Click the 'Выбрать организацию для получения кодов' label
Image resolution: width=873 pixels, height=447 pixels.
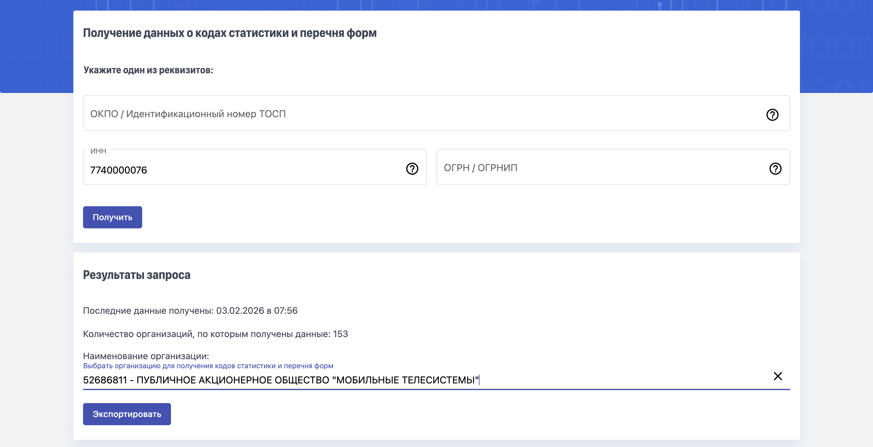208,366
